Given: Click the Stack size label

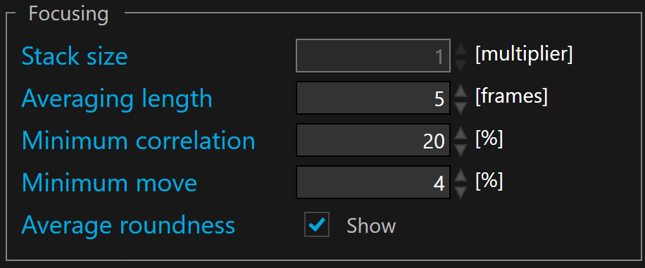Looking at the screenshot, I should (75, 56).
